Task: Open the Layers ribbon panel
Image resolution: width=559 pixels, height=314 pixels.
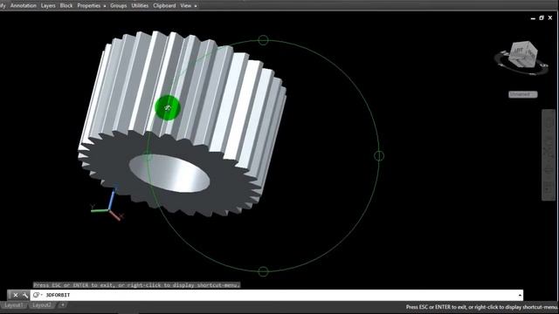Action: tap(48, 6)
